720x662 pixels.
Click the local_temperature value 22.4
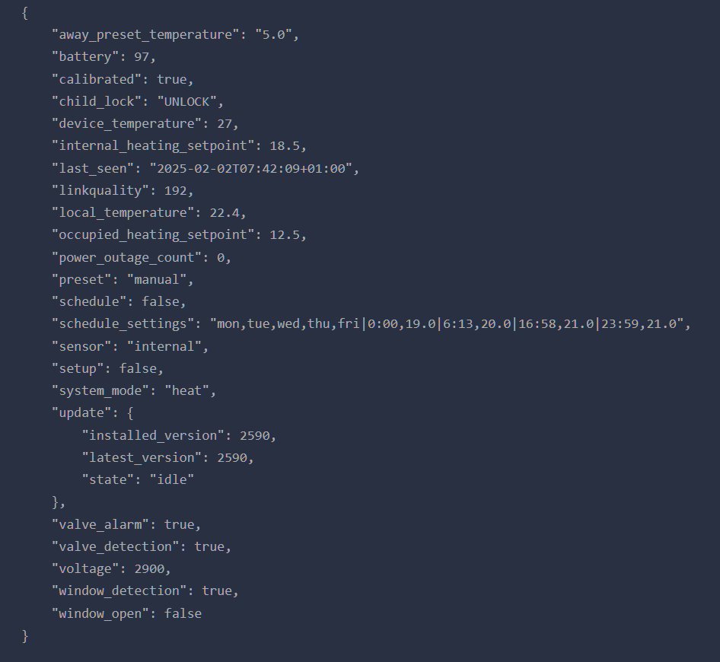coord(225,212)
